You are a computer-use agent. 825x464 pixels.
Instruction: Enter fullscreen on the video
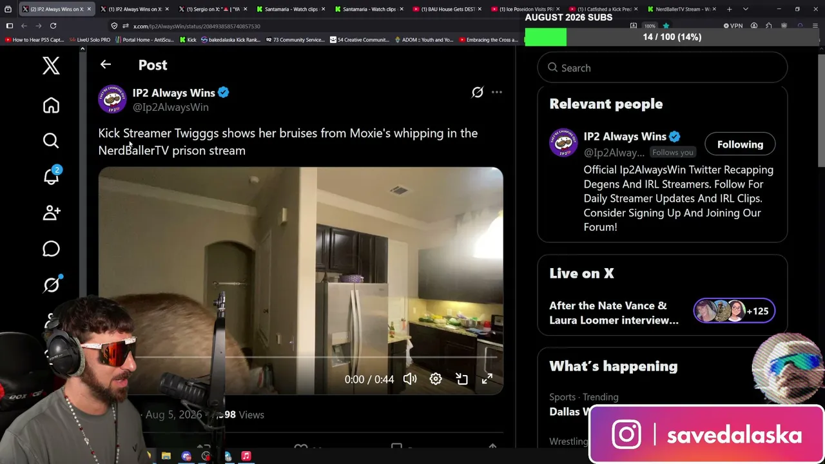tap(487, 379)
